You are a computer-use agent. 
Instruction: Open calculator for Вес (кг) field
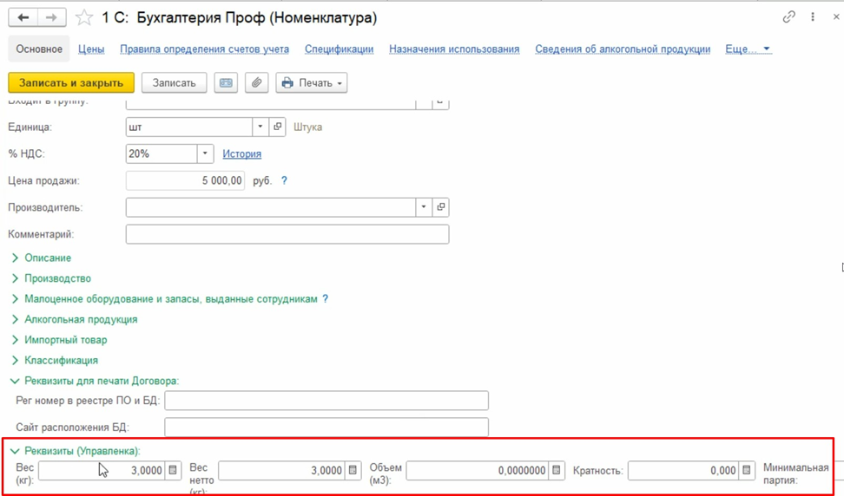173,470
